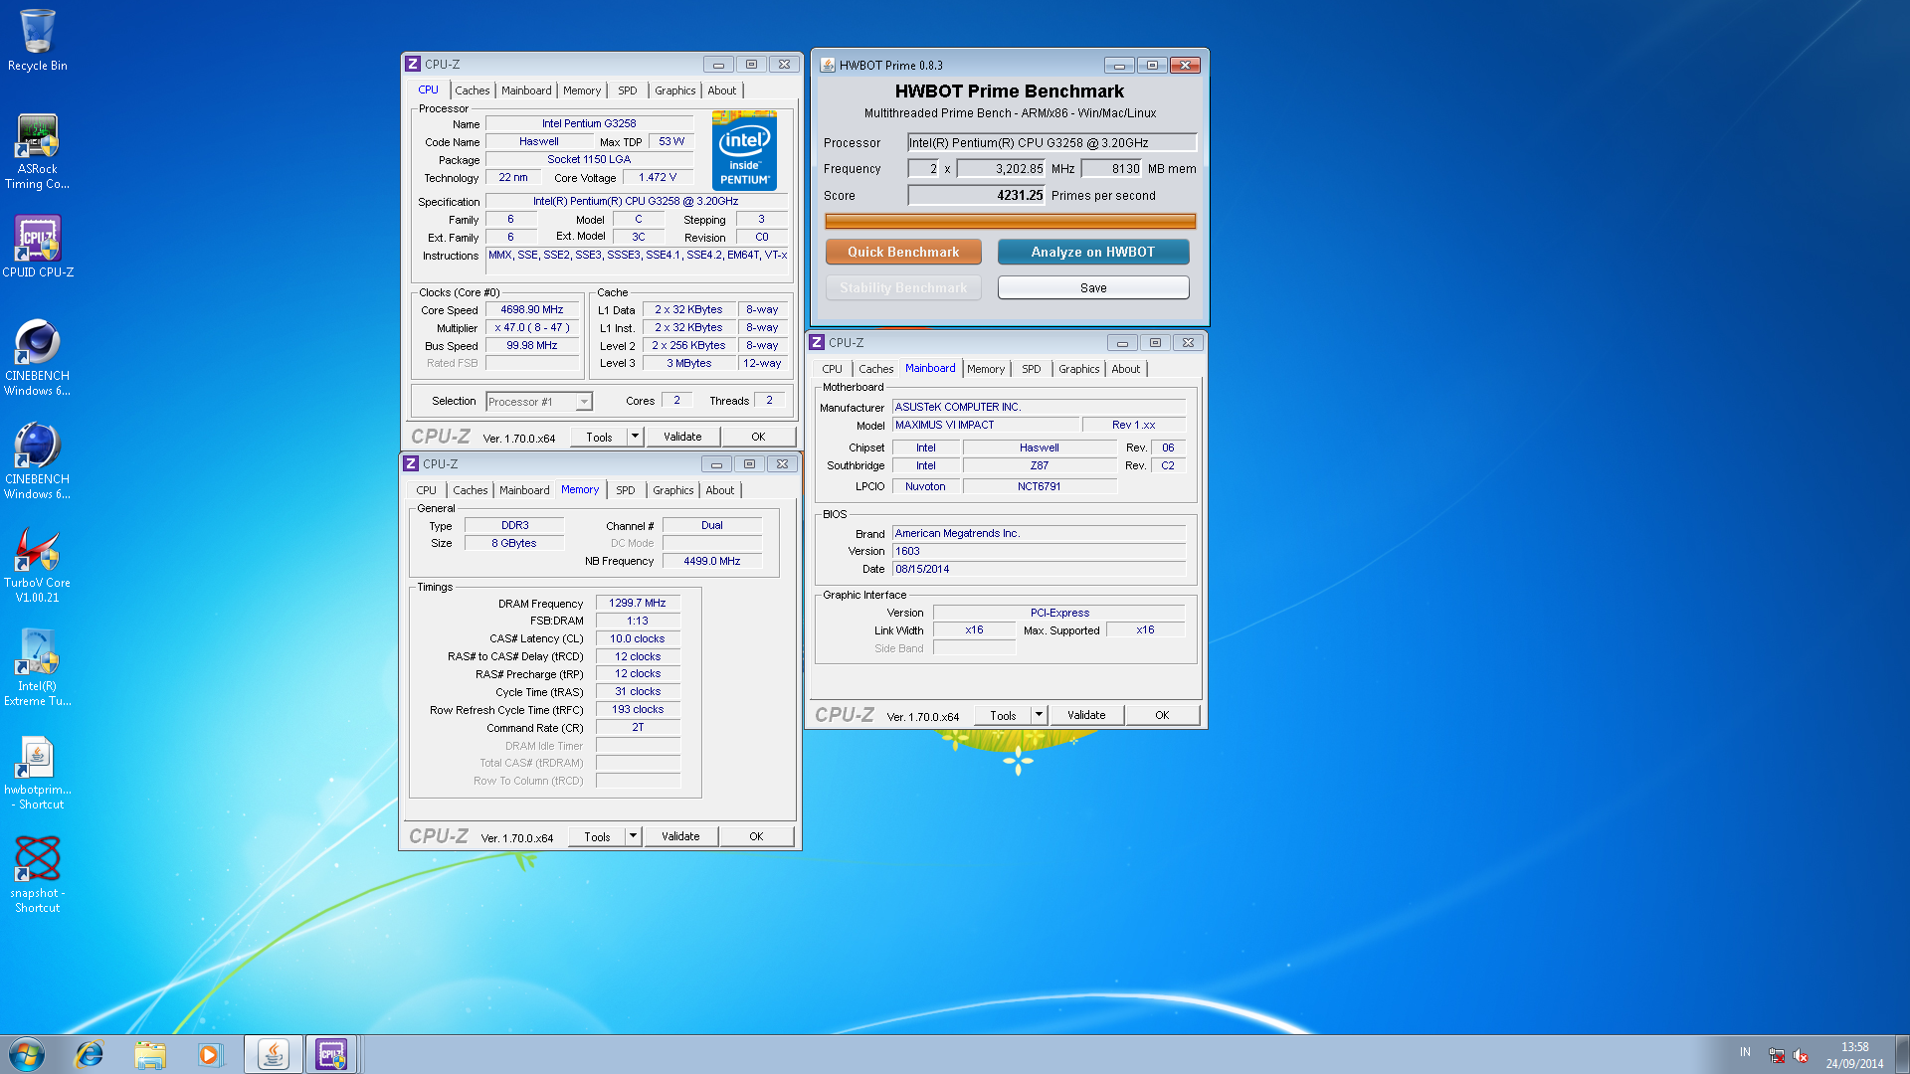The image size is (1910, 1074).
Task: Select motherboard model MAXIMUS VI IMPACT
Action: point(985,425)
